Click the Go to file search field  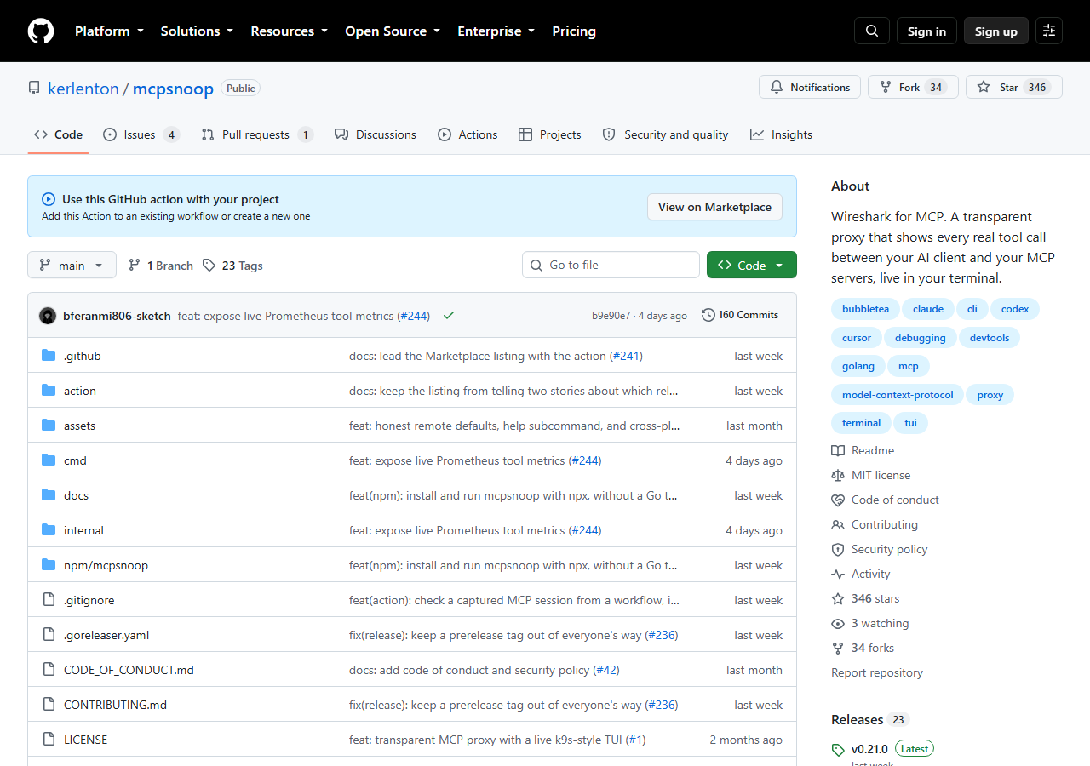click(611, 265)
